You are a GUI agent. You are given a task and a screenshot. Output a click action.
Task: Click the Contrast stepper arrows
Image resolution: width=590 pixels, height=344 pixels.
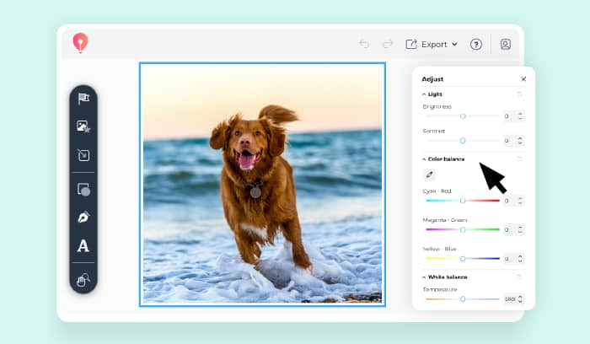click(520, 141)
